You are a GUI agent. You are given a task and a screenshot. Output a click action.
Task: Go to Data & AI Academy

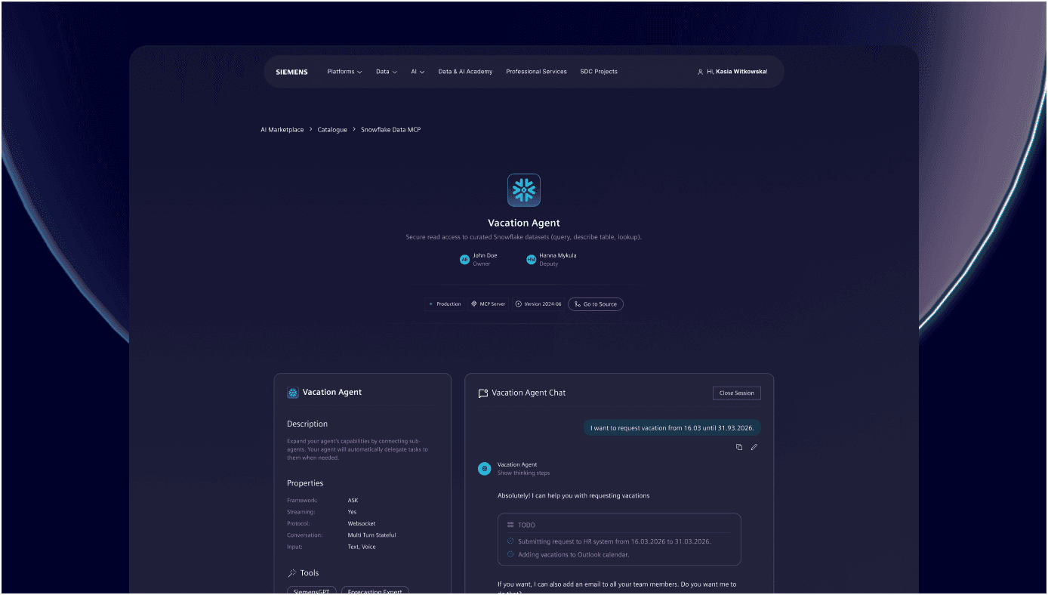click(x=465, y=72)
